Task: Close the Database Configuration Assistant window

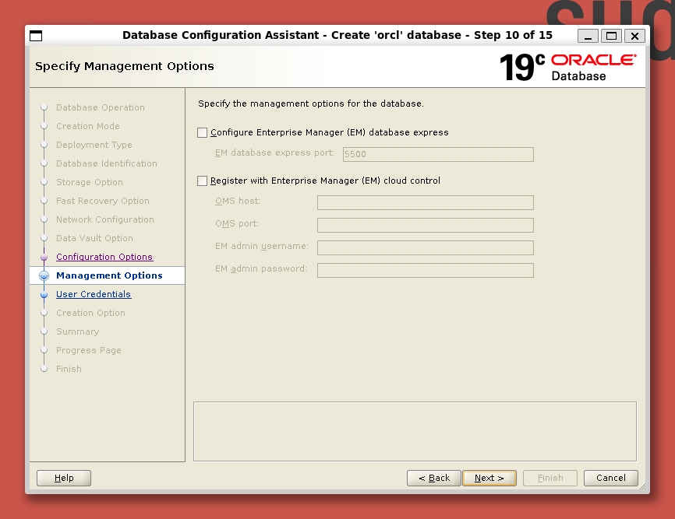Action: [x=634, y=36]
